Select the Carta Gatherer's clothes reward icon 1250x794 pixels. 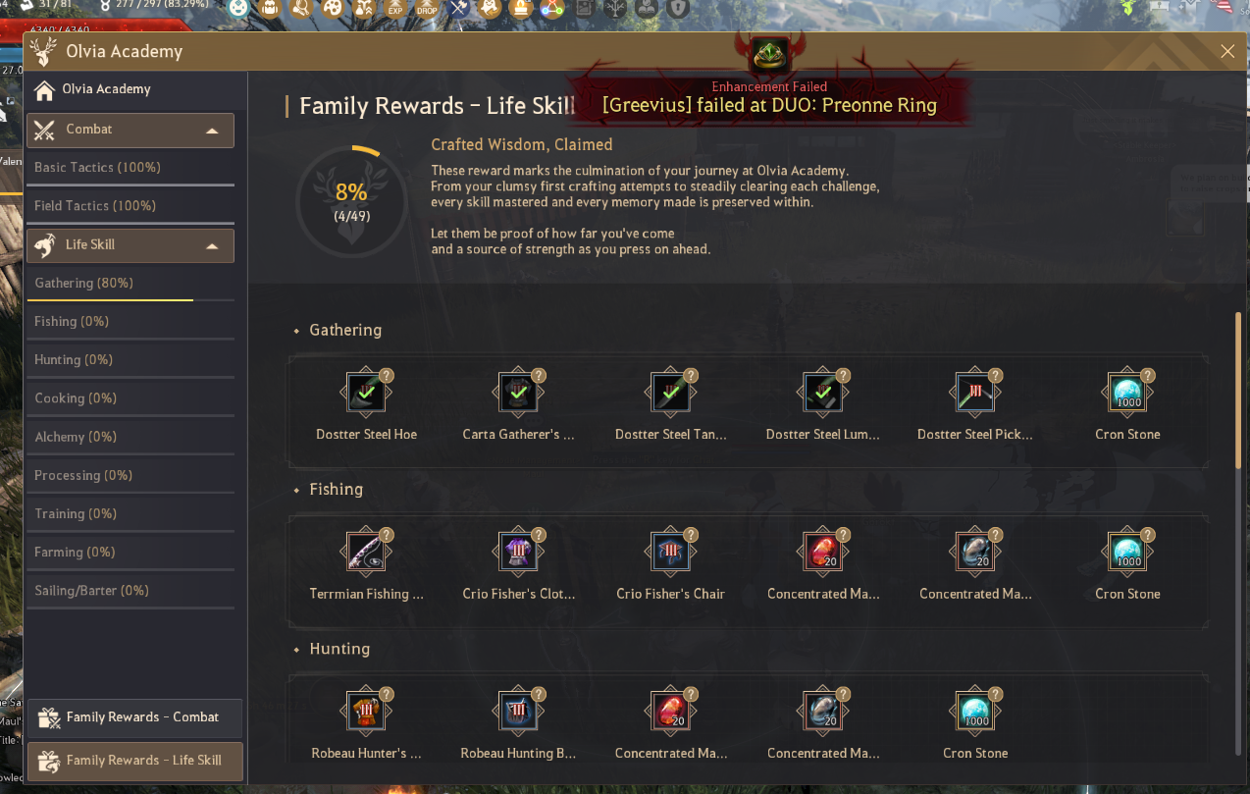point(518,395)
